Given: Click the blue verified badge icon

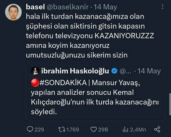Looking at the screenshot, I should coord(114,71).
